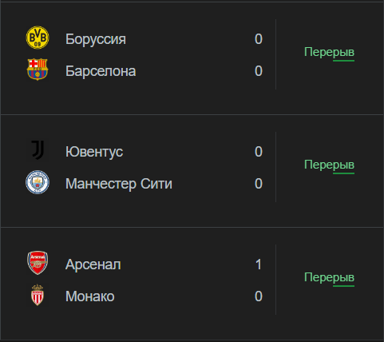Click the Manchester City crest
384x342 pixels.
click(38, 182)
